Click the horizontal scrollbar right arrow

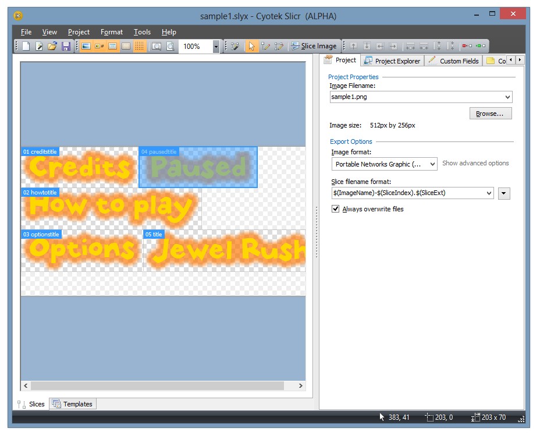(x=301, y=386)
